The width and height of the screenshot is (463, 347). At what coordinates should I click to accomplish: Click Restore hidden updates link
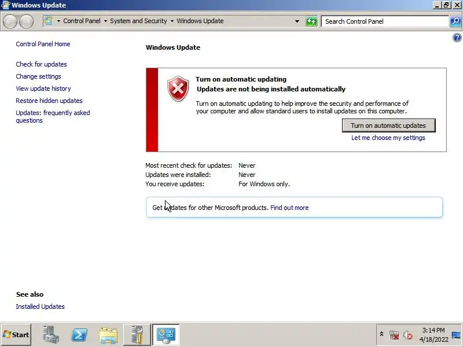[49, 101]
